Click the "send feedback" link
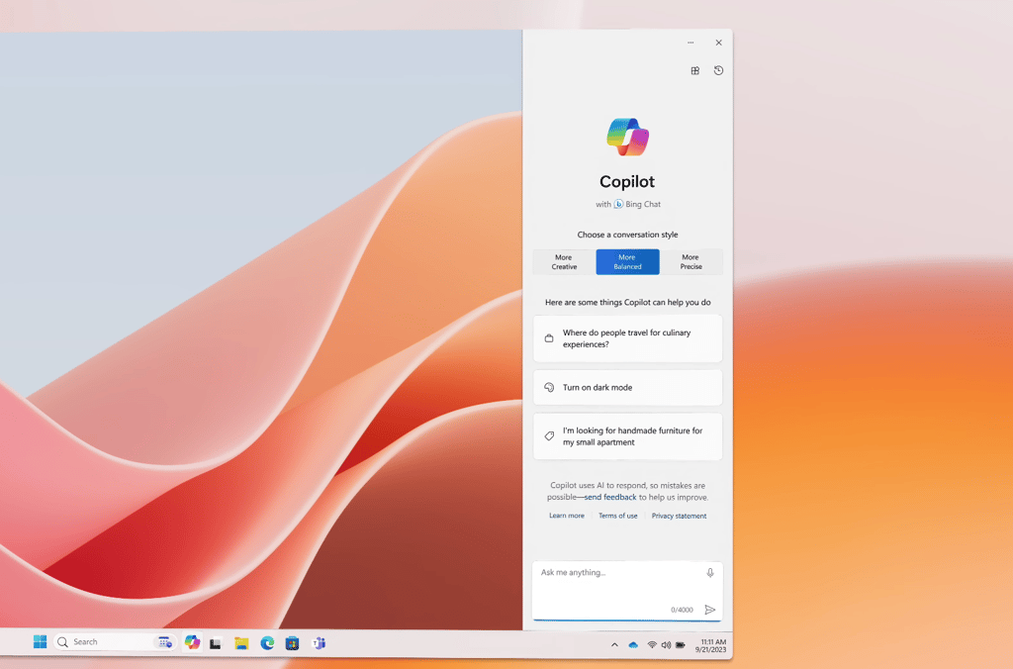1013x669 pixels. pos(609,497)
